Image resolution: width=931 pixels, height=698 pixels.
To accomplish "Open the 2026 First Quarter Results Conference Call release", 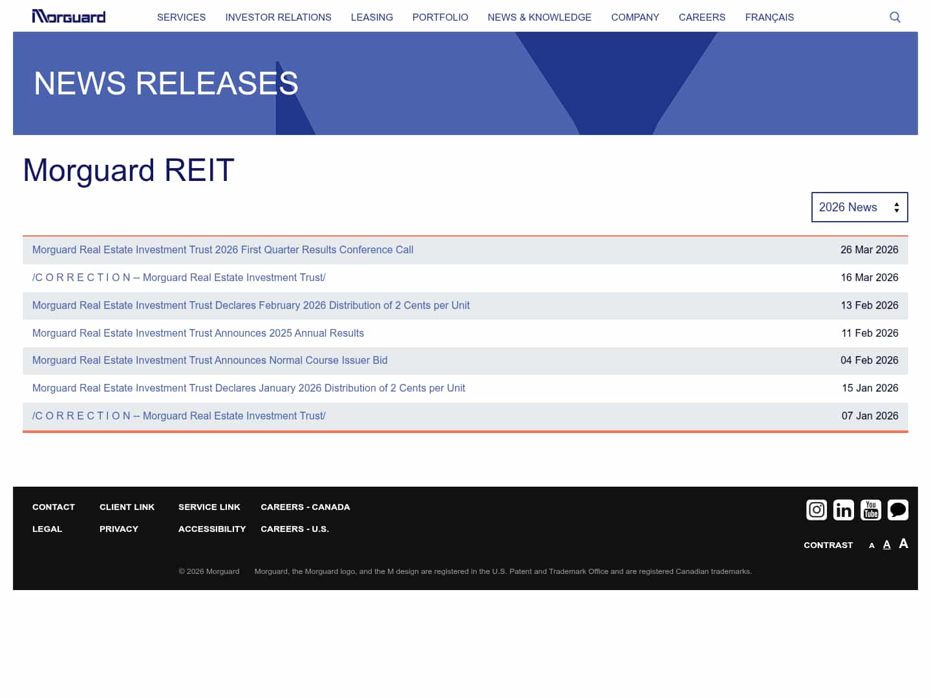I will pyautogui.click(x=223, y=249).
